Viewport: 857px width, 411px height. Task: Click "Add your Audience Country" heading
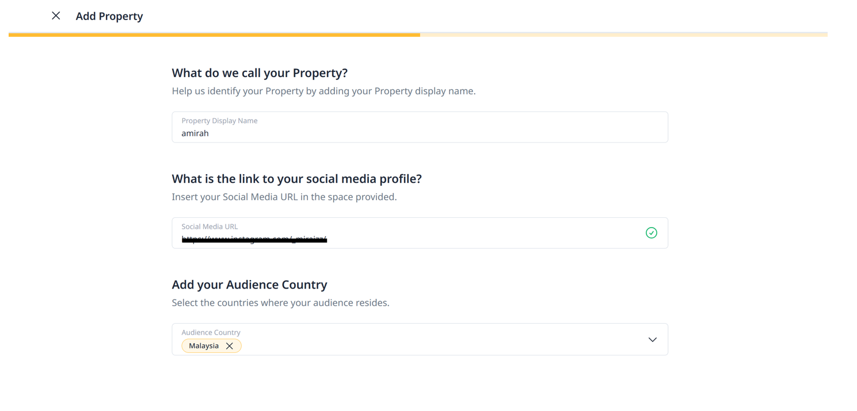(x=249, y=285)
